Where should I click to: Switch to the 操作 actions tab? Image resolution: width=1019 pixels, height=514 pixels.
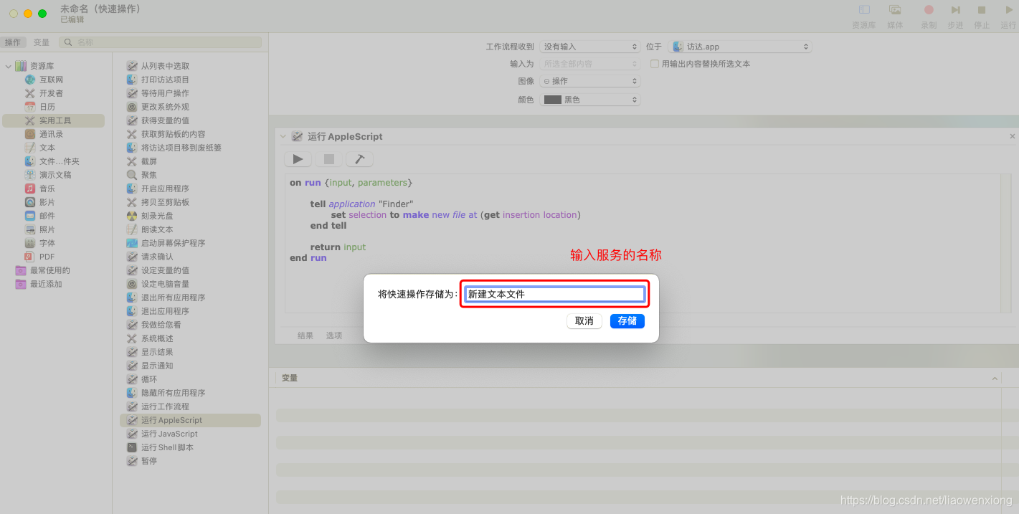13,42
